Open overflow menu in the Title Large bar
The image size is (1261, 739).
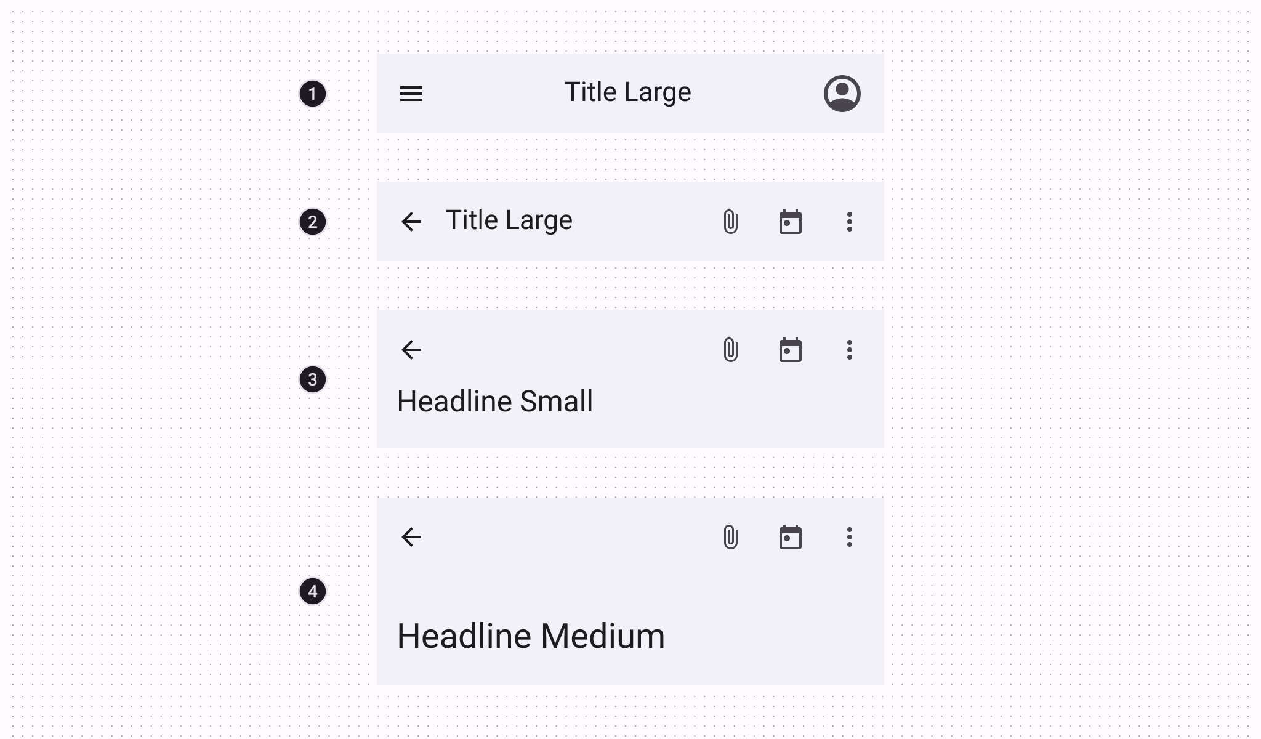[850, 221]
